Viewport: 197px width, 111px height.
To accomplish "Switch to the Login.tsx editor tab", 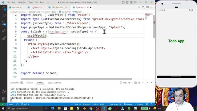I will point(35,7).
